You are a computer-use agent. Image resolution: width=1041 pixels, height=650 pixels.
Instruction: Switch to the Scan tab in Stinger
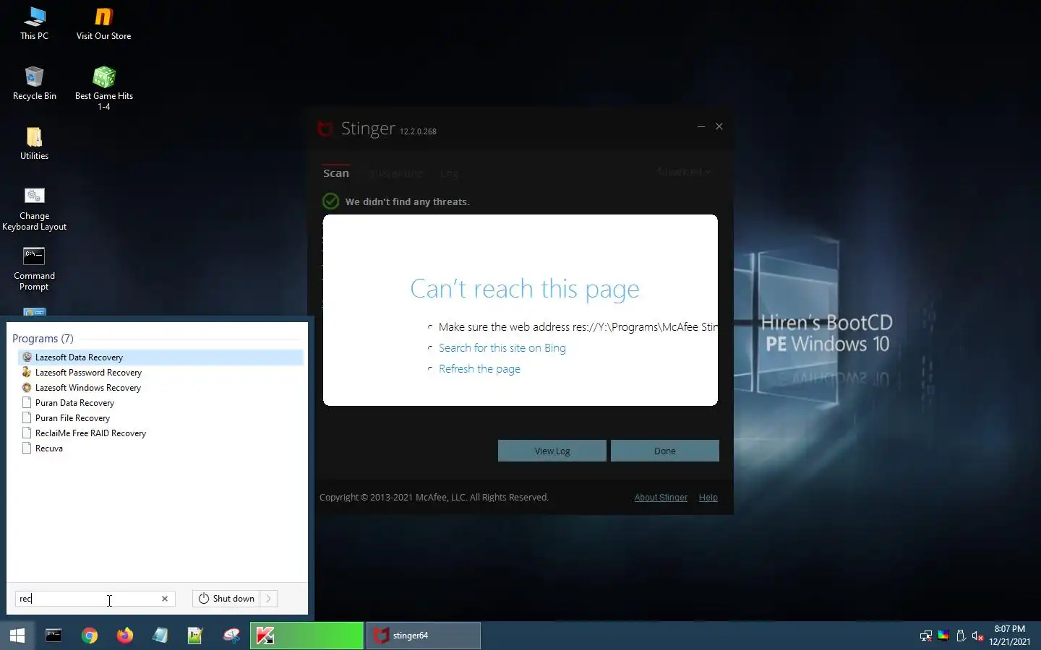point(336,173)
